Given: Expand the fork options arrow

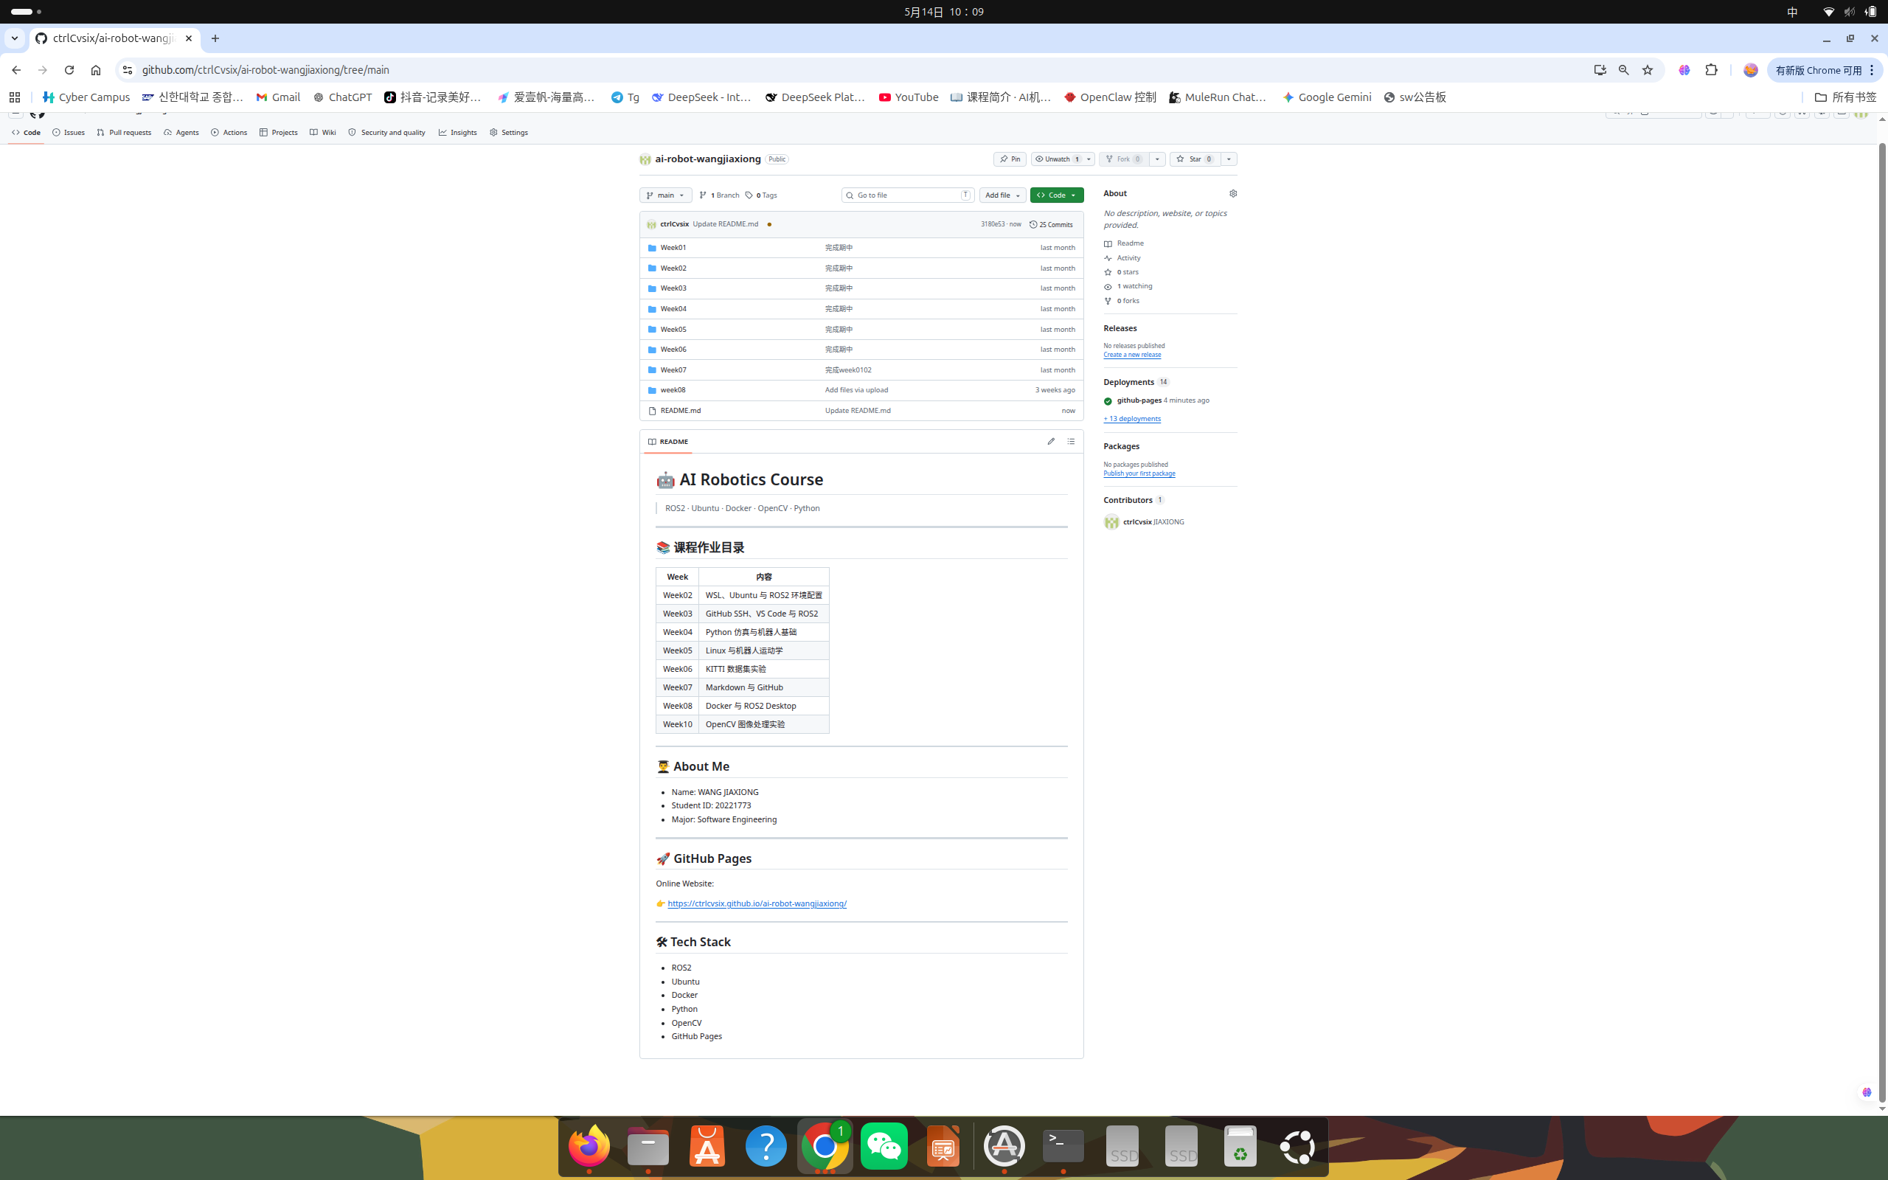Looking at the screenshot, I should pos(1158,159).
